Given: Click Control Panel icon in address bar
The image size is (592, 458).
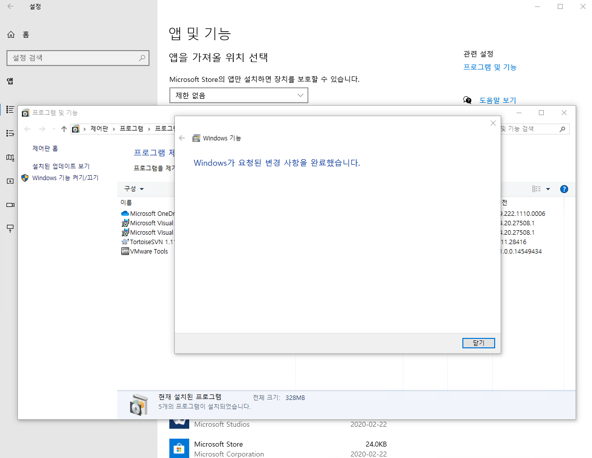Looking at the screenshot, I should [x=75, y=129].
